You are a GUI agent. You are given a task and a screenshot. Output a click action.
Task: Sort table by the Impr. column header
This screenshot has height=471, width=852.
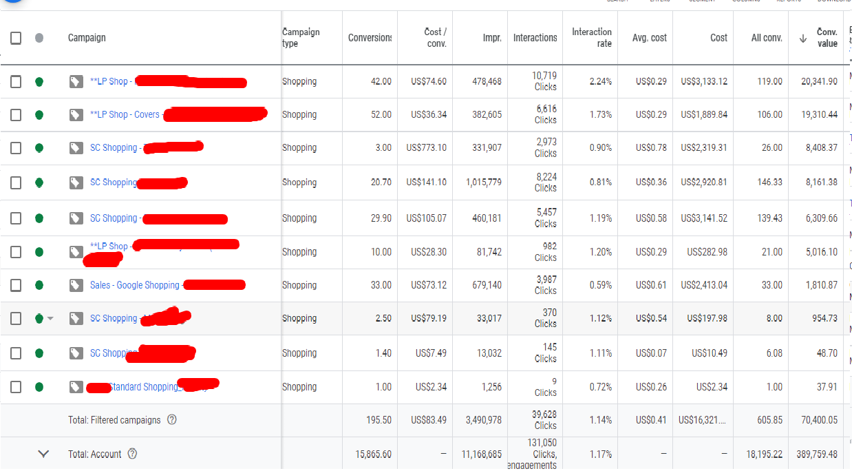(x=491, y=38)
